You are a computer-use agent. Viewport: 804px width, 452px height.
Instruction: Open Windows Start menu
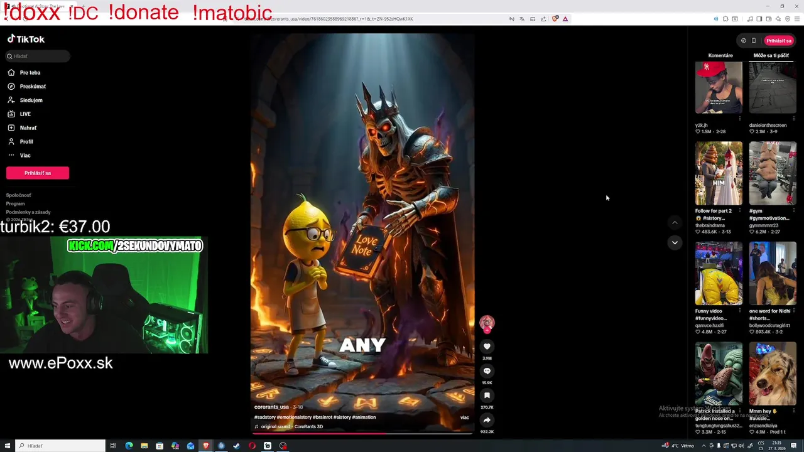coord(8,446)
